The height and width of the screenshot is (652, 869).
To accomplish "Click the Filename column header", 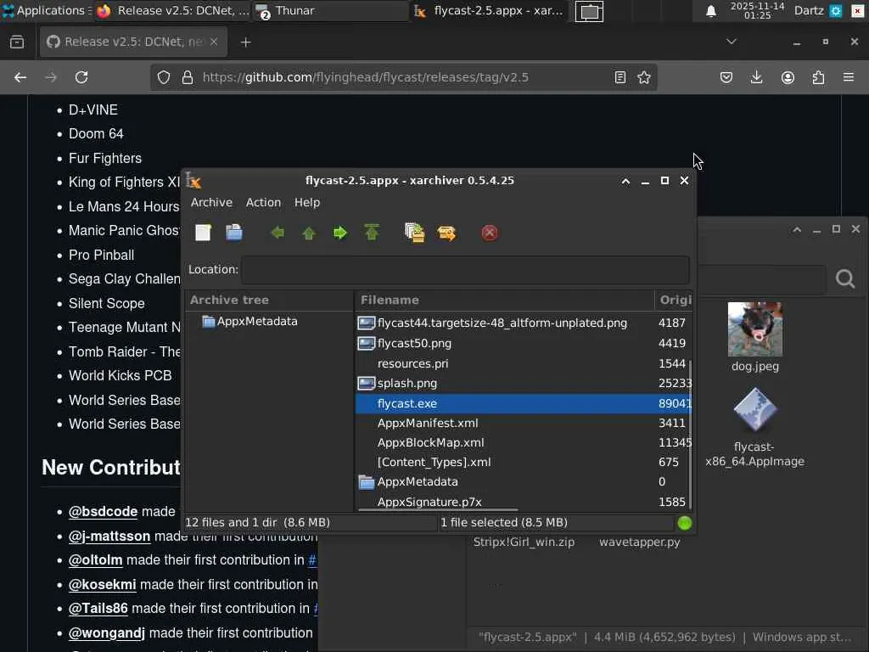I will tap(504, 300).
